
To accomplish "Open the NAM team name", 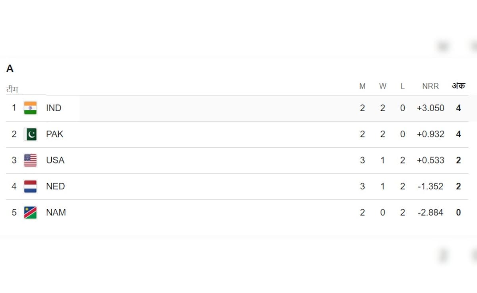I will [56, 213].
